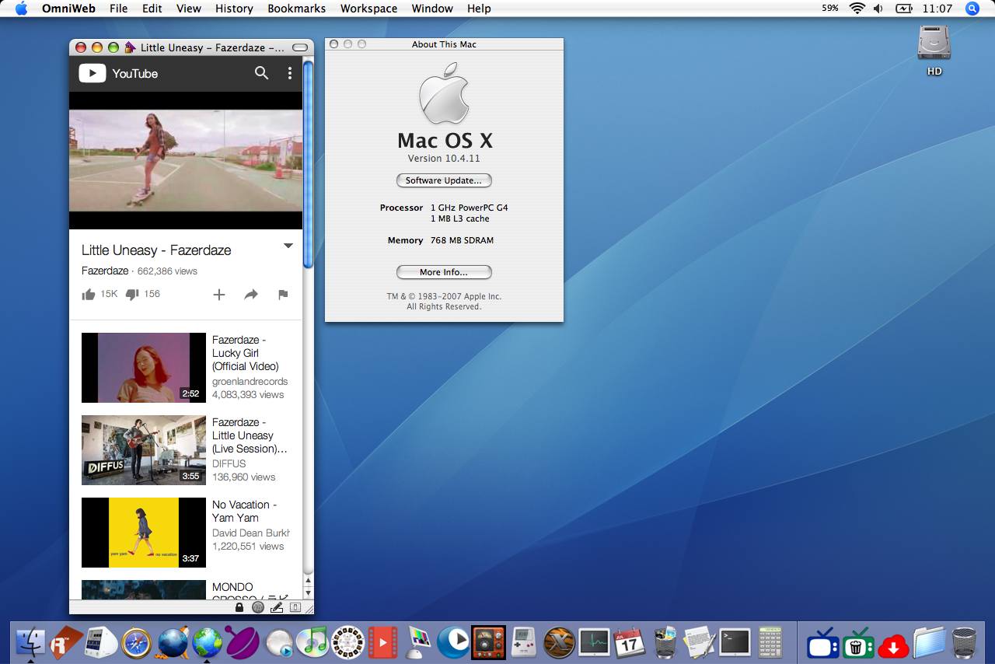Screen dimensions: 995x664
Task: Click the page proxy icon in OmniWeb title bar
Action: (x=130, y=47)
